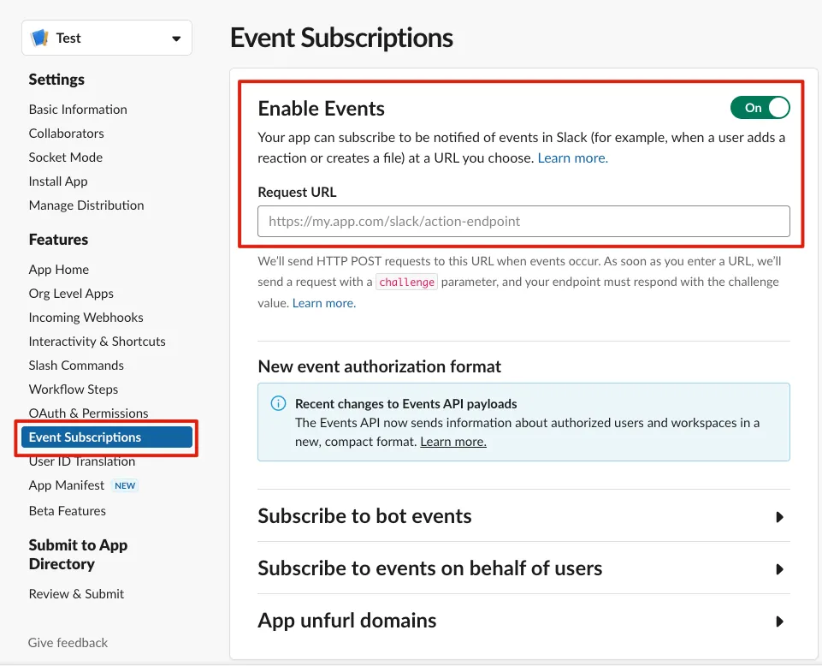Screen dimensions: 822x666
Task: Focus the Request URL input field
Action: pyautogui.click(x=523, y=222)
